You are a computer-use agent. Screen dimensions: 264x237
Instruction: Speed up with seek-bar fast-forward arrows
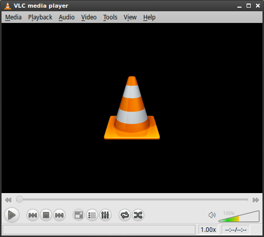pos(256,200)
